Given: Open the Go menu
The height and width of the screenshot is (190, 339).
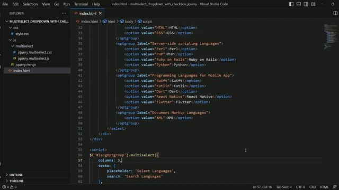Looking at the screenshot, I should point(57,4).
